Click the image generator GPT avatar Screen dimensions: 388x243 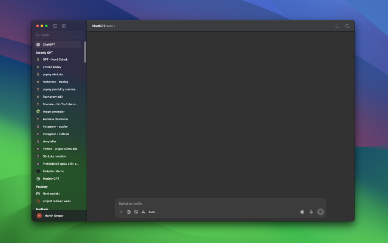(38, 112)
